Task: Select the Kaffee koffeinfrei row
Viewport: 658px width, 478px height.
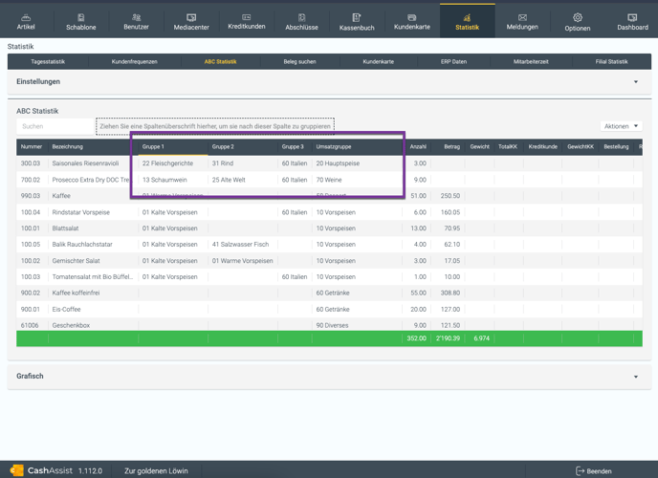Action: pyautogui.click(x=329, y=293)
